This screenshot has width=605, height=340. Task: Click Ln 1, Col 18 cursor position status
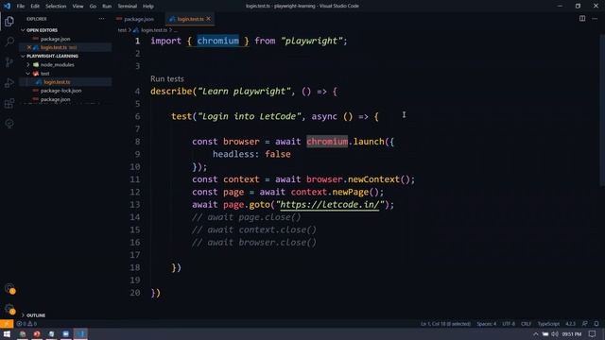coord(445,324)
